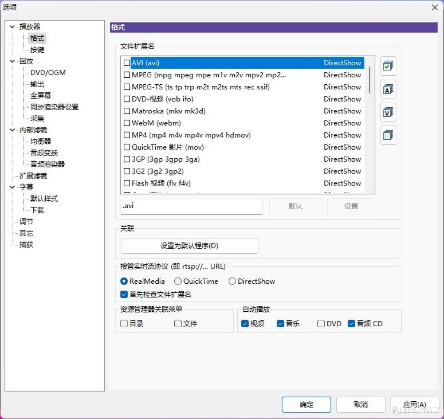Select the QuickTime radio button

178,281
